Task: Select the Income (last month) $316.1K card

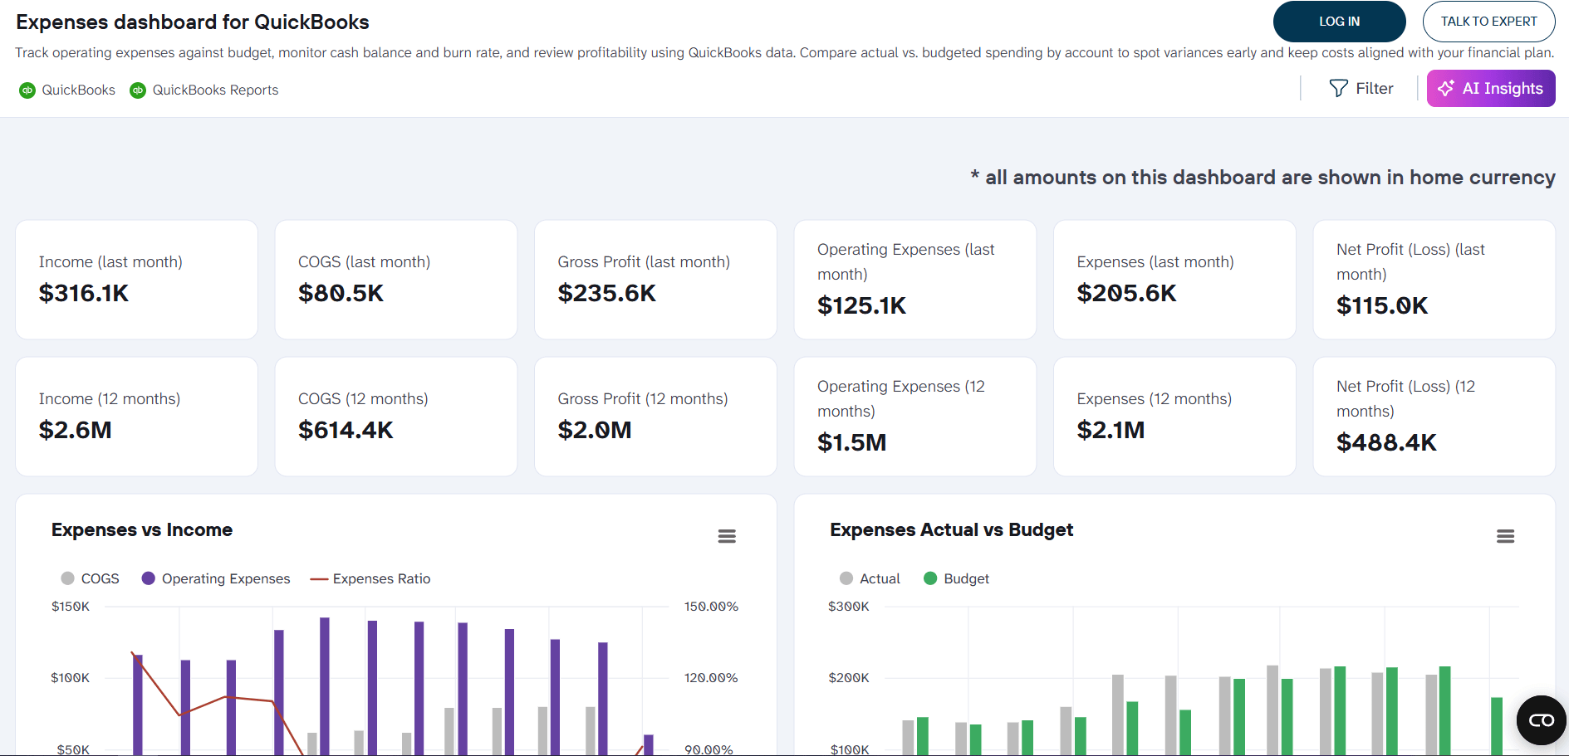Action: point(137,280)
